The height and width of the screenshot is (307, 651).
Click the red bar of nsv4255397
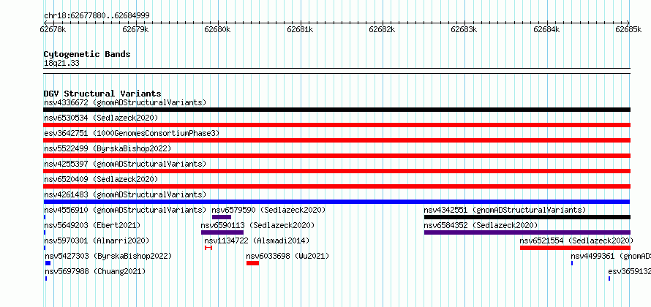pos(336,171)
